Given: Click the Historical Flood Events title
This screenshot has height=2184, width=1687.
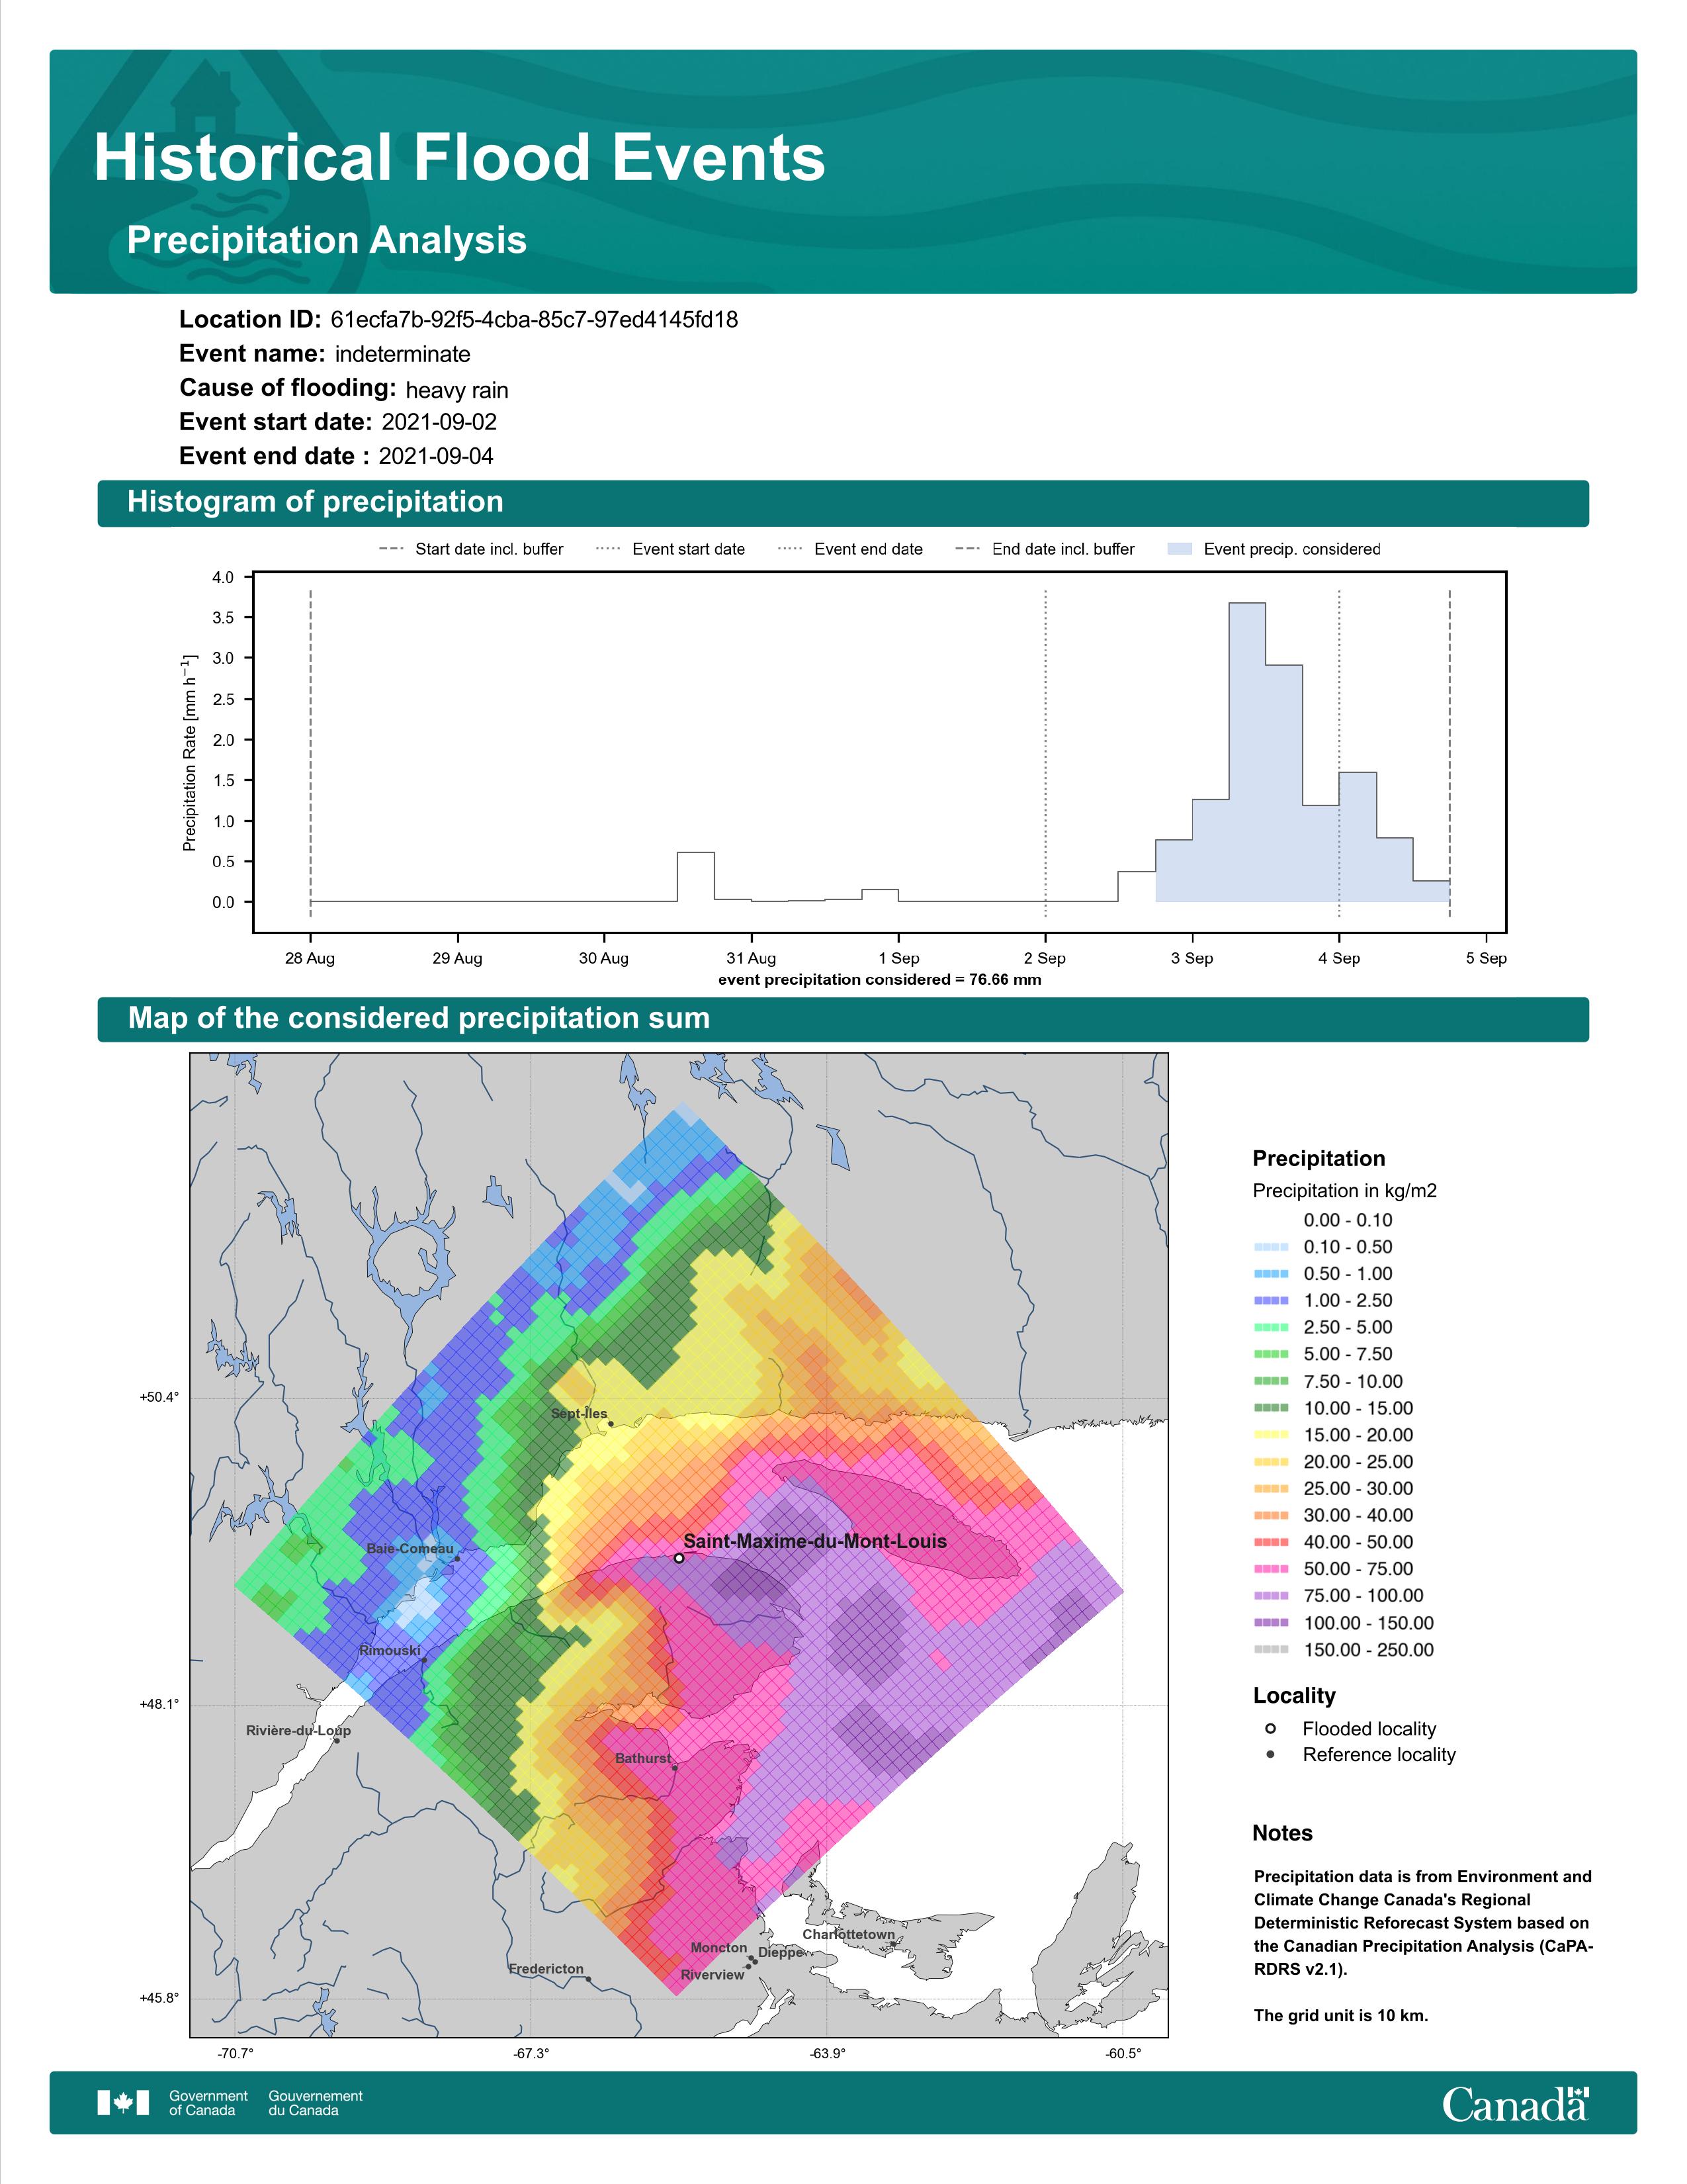Looking at the screenshot, I should 460,158.
